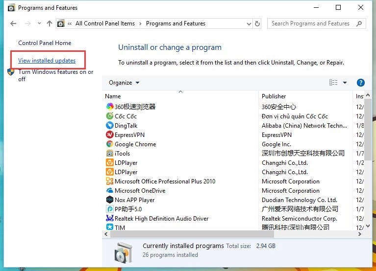Click the Cốc Cốc browser icon
This screenshot has height=271, width=376.
click(110, 116)
